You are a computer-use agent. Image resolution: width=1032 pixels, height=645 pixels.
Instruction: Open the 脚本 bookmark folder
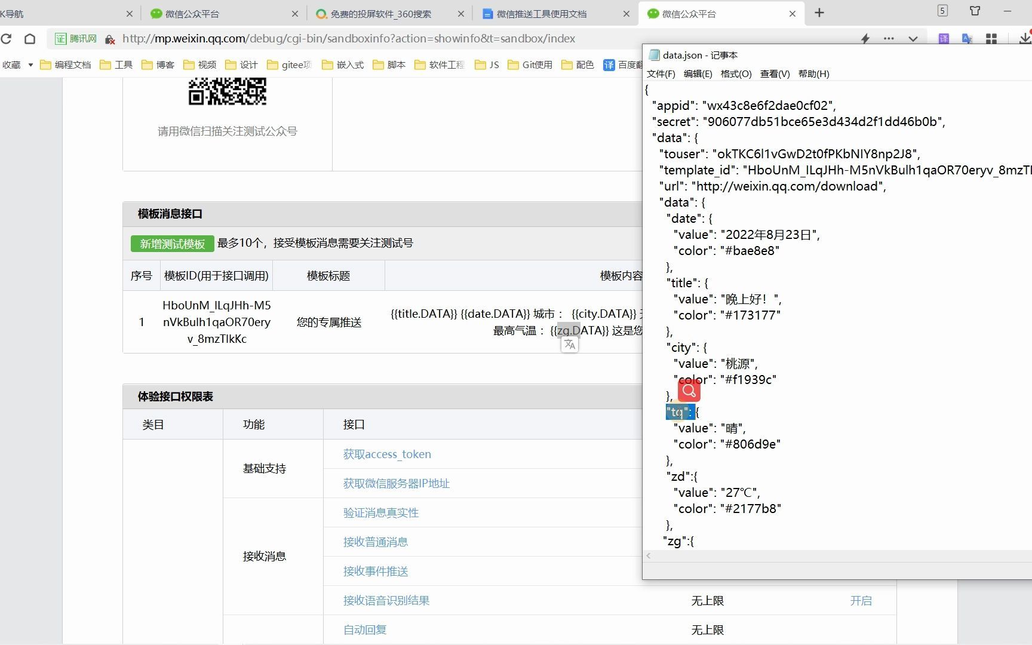pos(389,65)
